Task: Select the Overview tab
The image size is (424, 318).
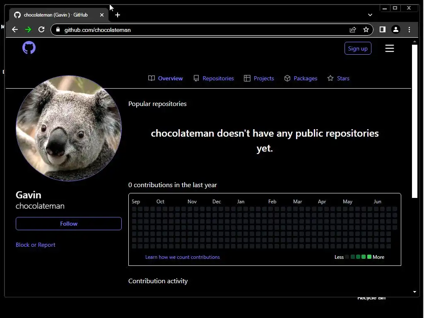Action: pyautogui.click(x=166, y=78)
